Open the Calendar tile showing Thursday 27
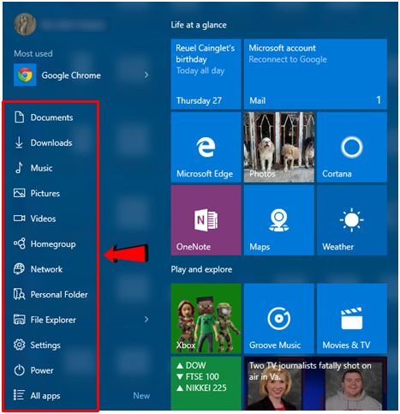The width and height of the screenshot is (400, 414). tap(206, 74)
